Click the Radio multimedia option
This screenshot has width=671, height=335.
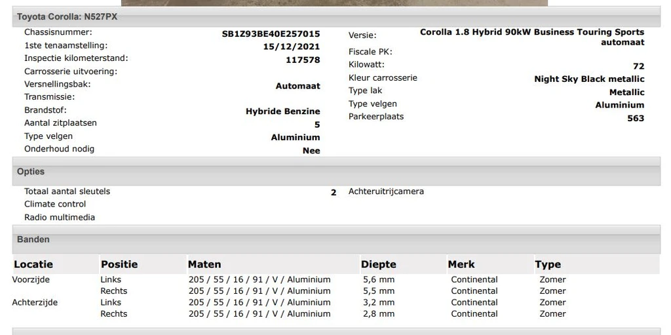(60, 217)
